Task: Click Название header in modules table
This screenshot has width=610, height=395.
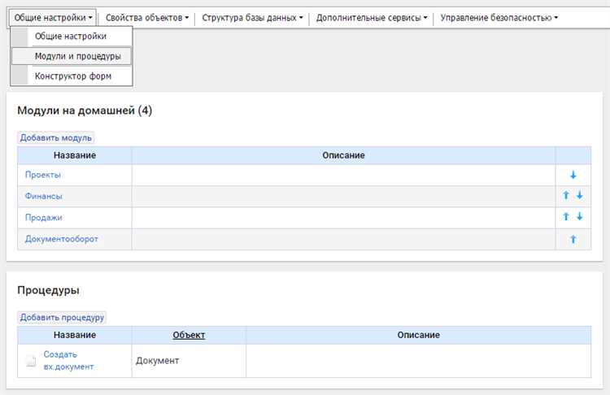Action: pyautogui.click(x=75, y=155)
